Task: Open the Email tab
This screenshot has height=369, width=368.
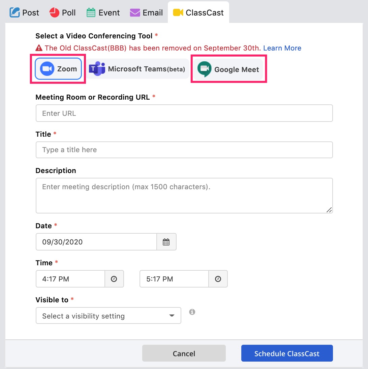Action: coord(146,12)
